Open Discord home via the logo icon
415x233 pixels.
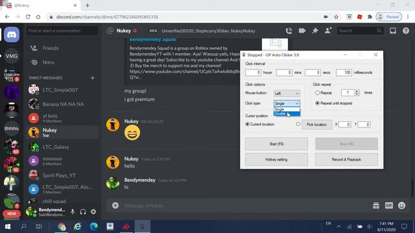[12, 34]
